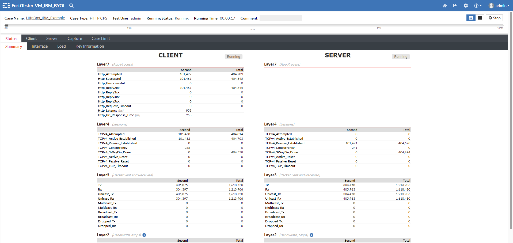Click the client Layer2 bandwidth info icon

[144, 235]
